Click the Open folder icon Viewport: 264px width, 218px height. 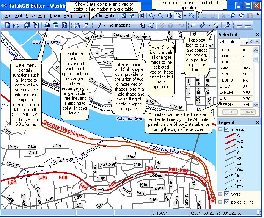coord(16,25)
